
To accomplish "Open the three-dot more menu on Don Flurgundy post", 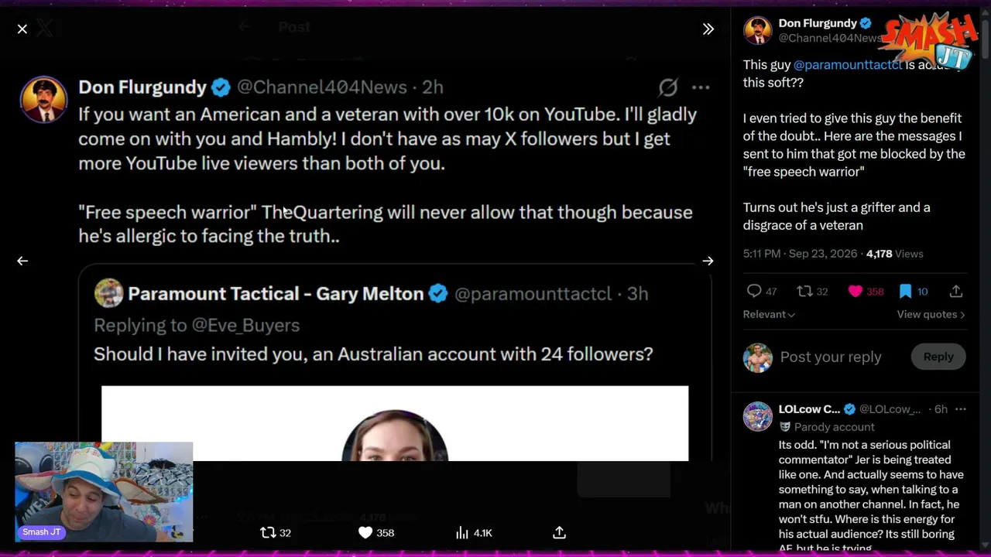I will point(701,87).
